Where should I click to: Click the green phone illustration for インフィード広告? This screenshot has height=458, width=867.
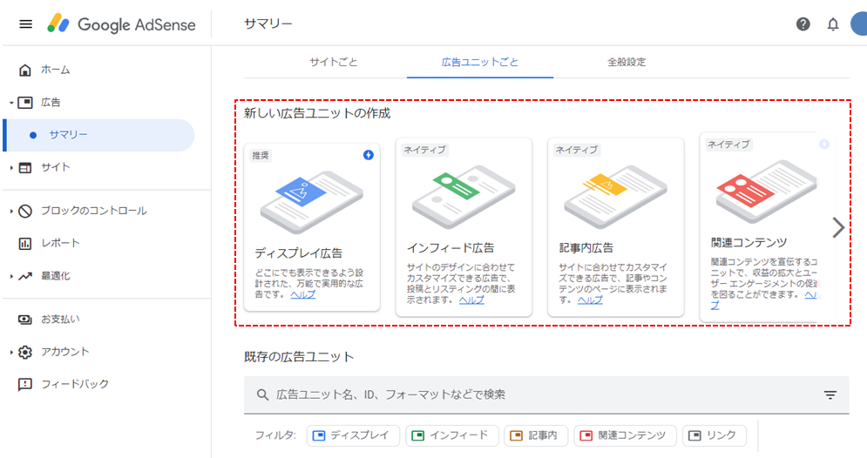(x=464, y=198)
